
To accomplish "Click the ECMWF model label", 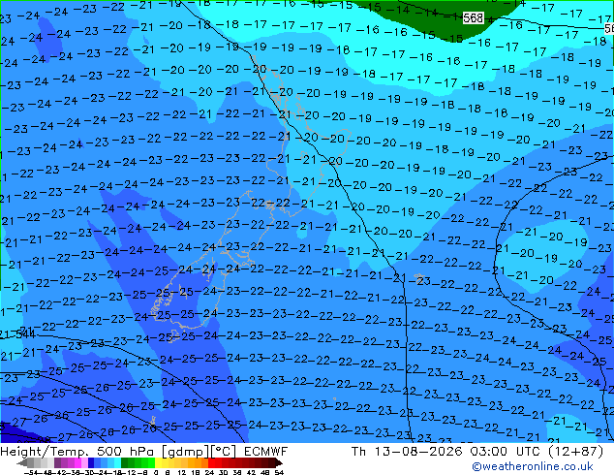I will 266,452.
